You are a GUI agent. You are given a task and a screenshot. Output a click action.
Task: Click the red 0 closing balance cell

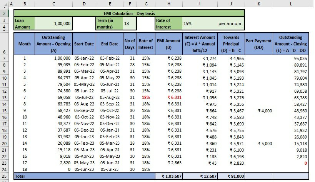pyautogui.click(x=305, y=163)
